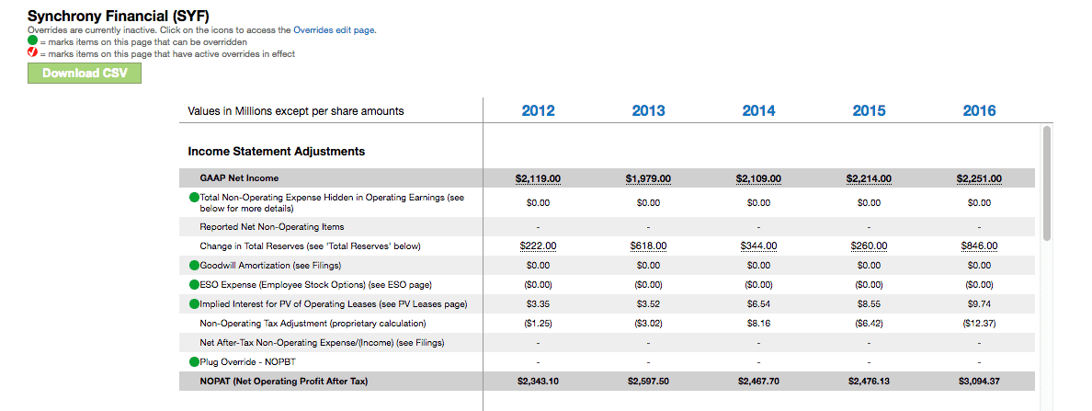Viewport: 1092px width, 411px height.
Task: Click the ESO Expense (Employee Stock Options) label
Action: point(316,285)
